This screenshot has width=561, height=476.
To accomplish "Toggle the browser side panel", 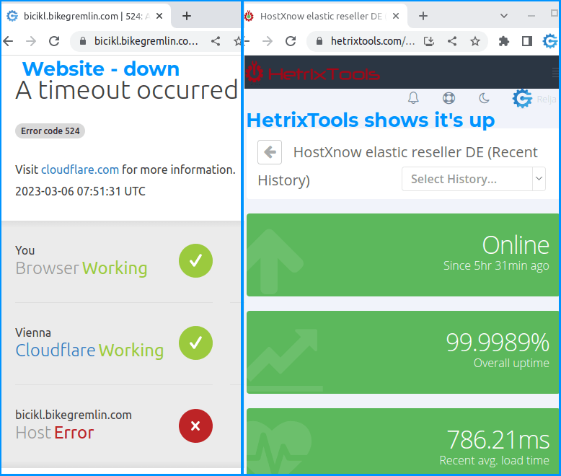I will [x=526, y=42].
